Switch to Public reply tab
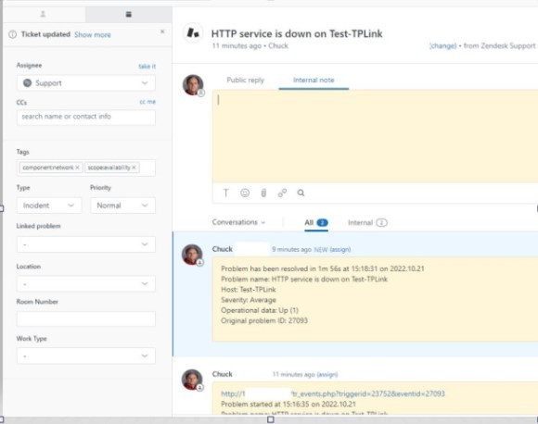Screen dimensions: 538x424 point(245,80)
